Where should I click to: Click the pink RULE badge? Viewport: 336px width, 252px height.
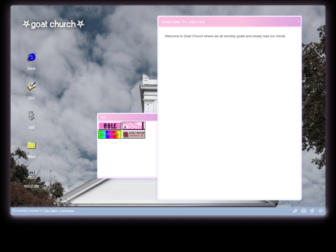(x=110, y=126)
